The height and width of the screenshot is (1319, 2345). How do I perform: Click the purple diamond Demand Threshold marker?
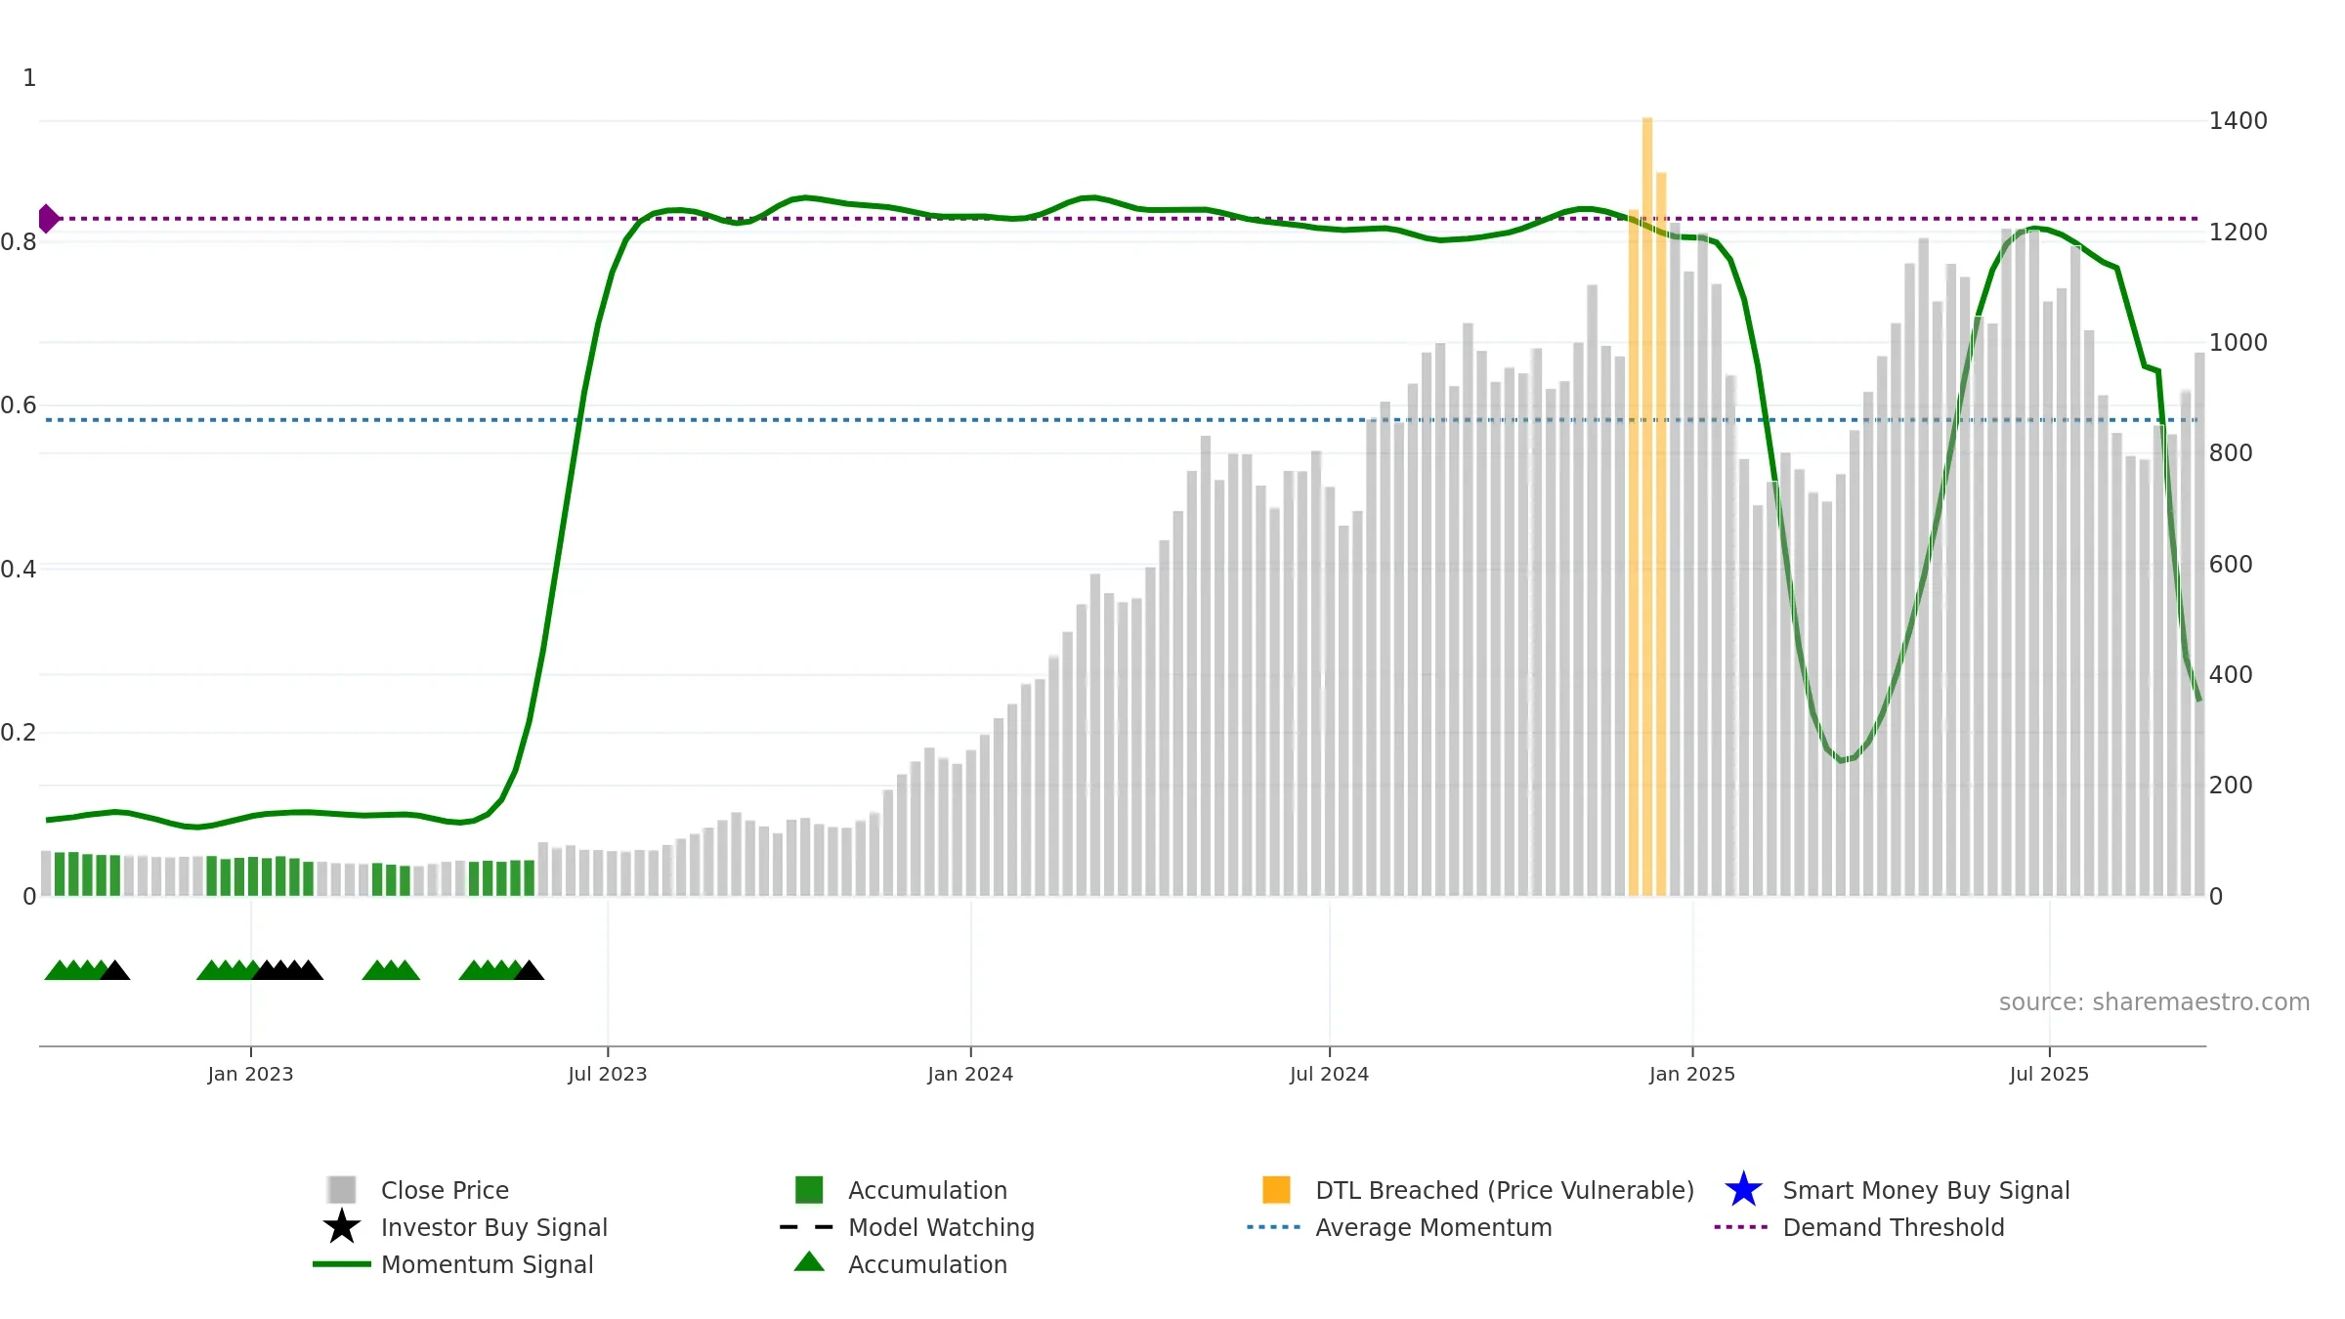48,219
